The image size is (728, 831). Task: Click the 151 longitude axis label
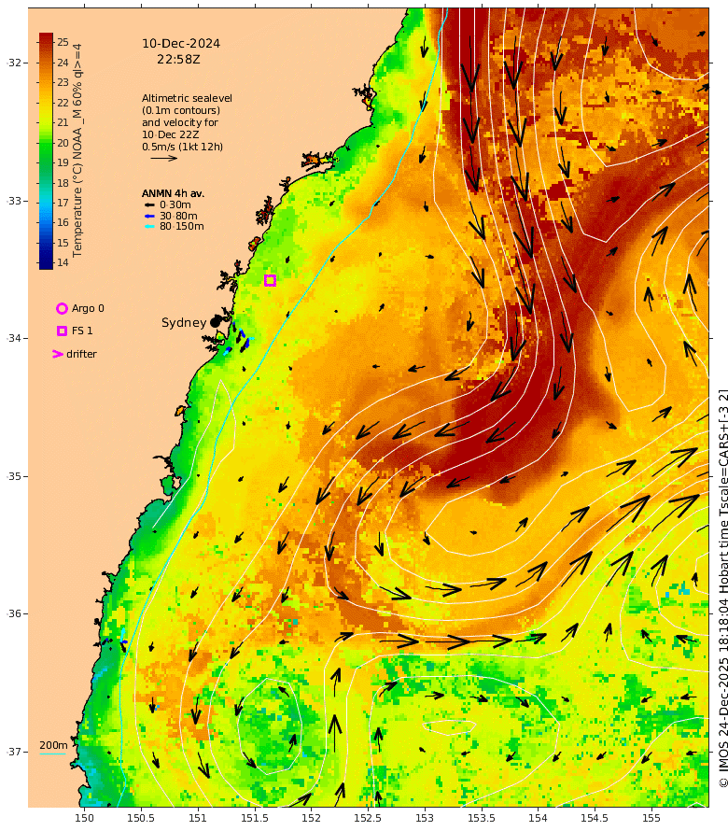coord(198,818)
